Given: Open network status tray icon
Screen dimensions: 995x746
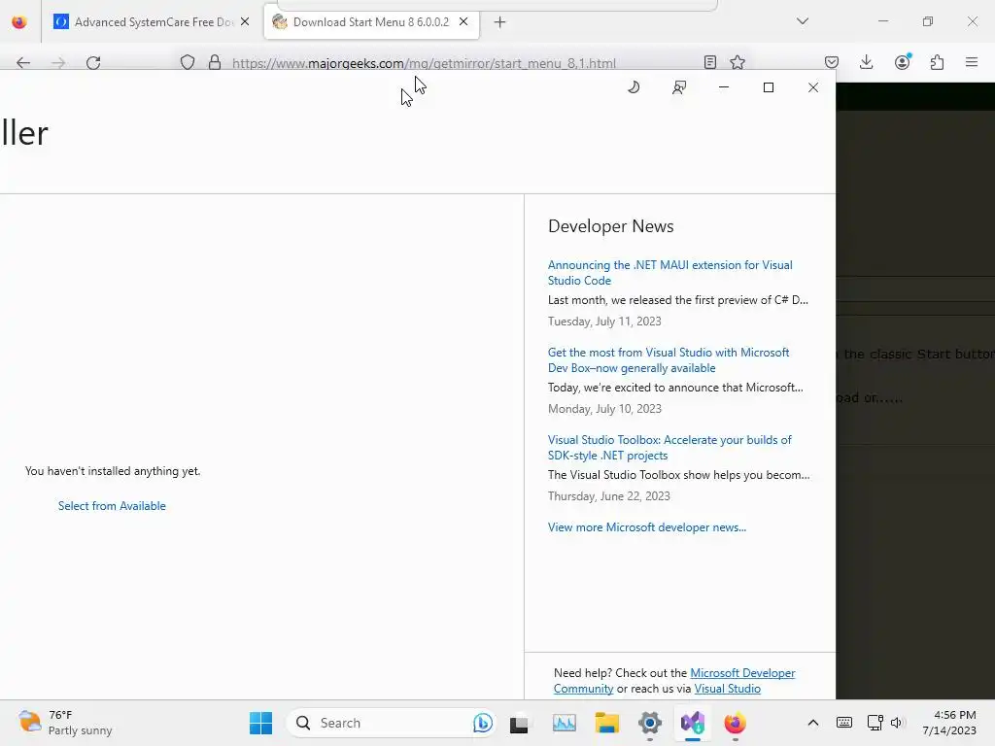Looking at the screenshot, I should point(875,723).
